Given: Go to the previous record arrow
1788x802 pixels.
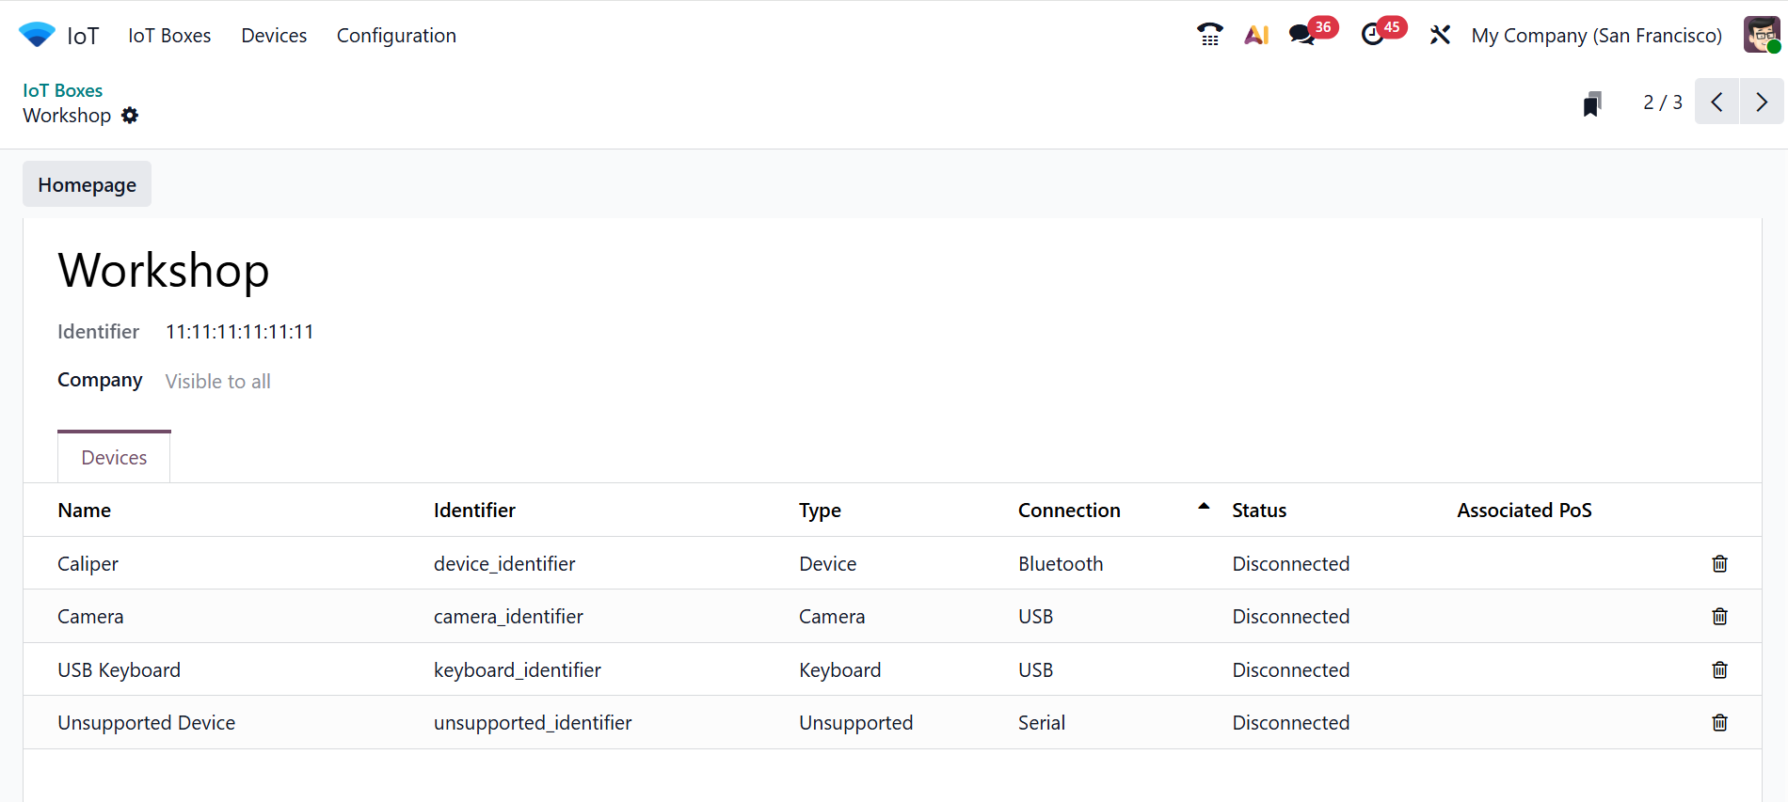Looking at the screenshot, I should (1716, 102).
